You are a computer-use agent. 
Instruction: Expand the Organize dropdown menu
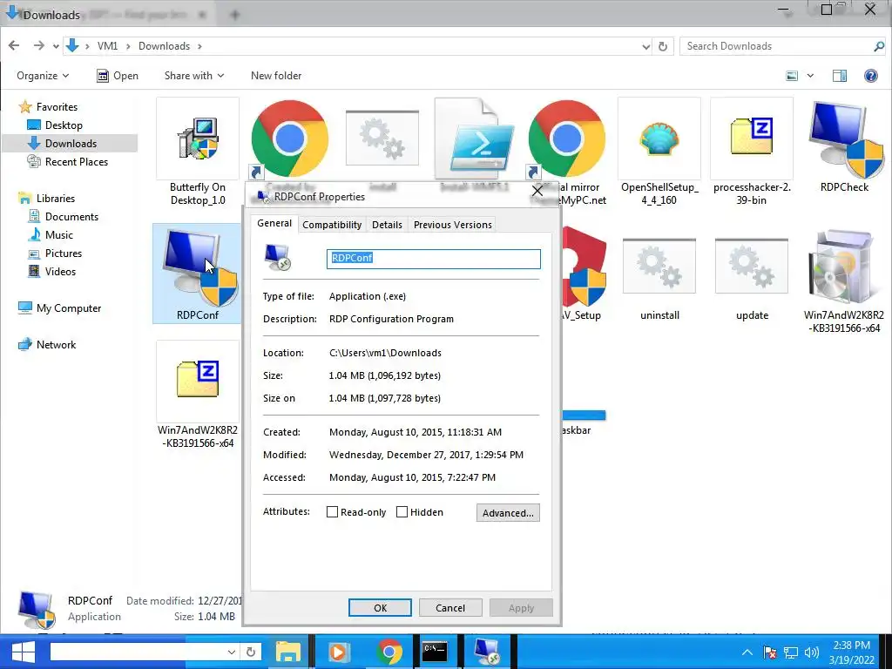tap(43, 76)
